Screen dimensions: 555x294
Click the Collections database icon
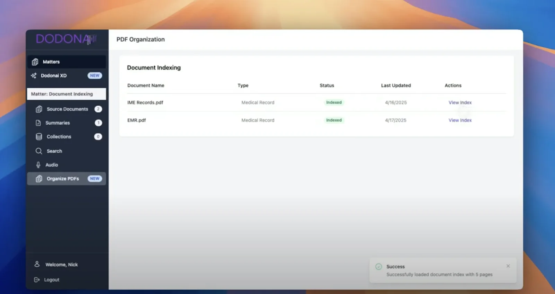coord(39,137)
